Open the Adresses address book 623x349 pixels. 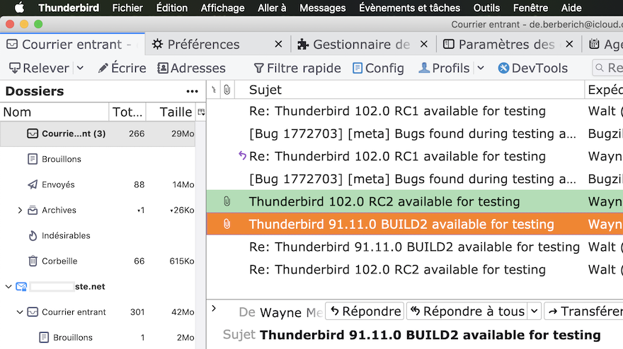tap(191, 69)
